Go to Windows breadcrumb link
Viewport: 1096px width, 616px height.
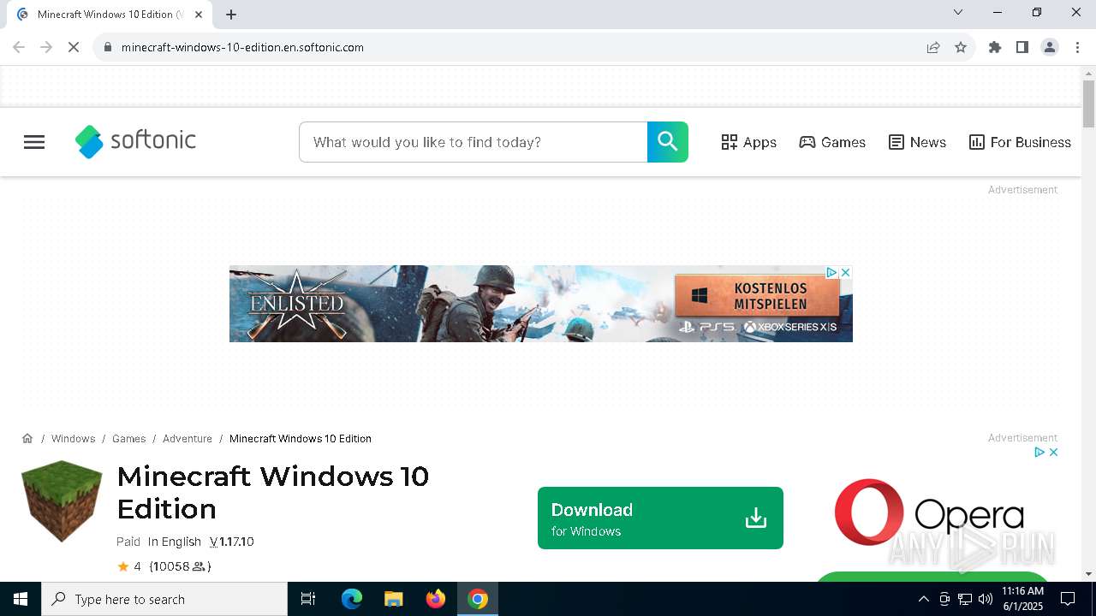73,438
